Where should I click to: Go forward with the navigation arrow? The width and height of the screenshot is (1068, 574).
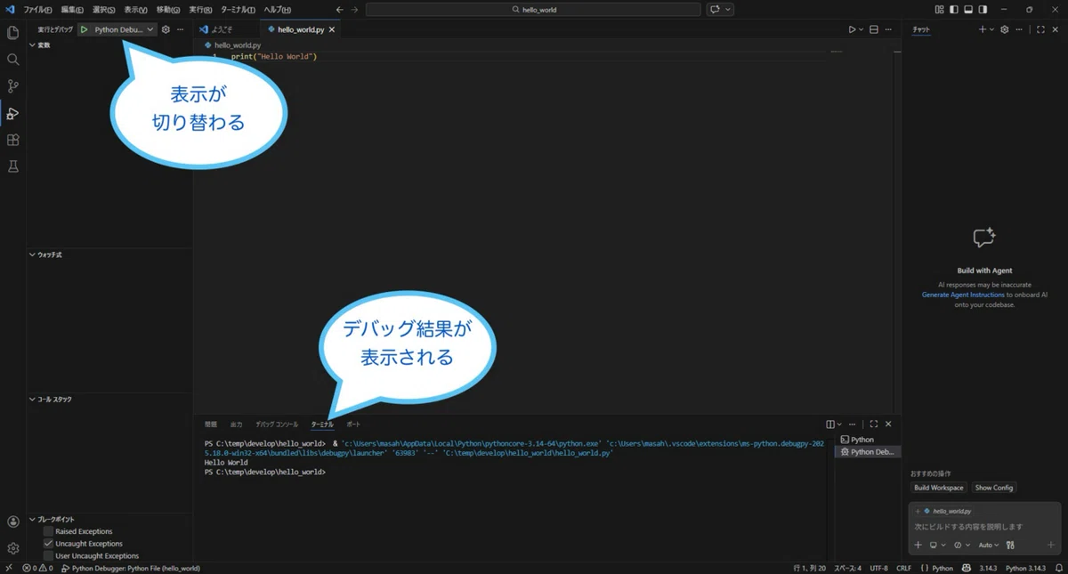(x=354, y=10)
